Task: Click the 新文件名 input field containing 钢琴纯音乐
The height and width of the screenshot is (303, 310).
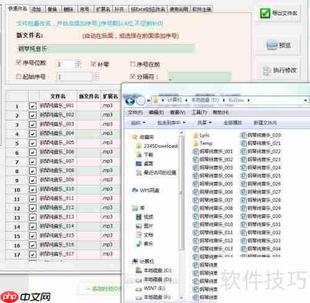Action: (105, 48)
